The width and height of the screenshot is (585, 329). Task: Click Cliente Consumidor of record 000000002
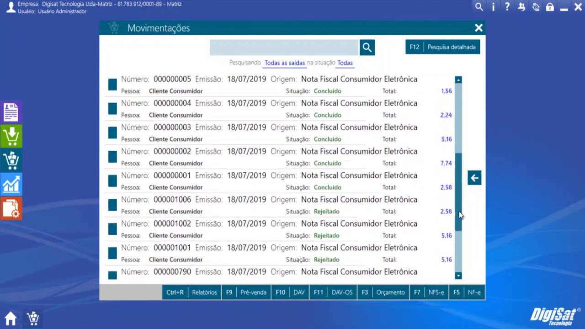coord(175,163)
